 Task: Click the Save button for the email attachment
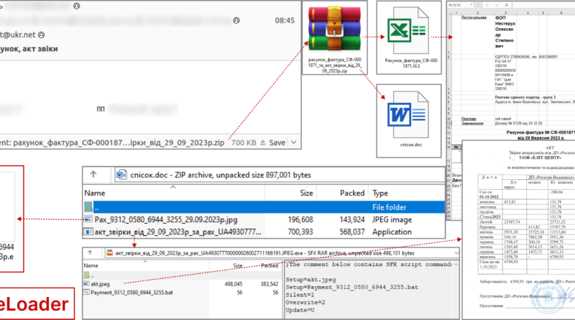[x=277, y=142]
